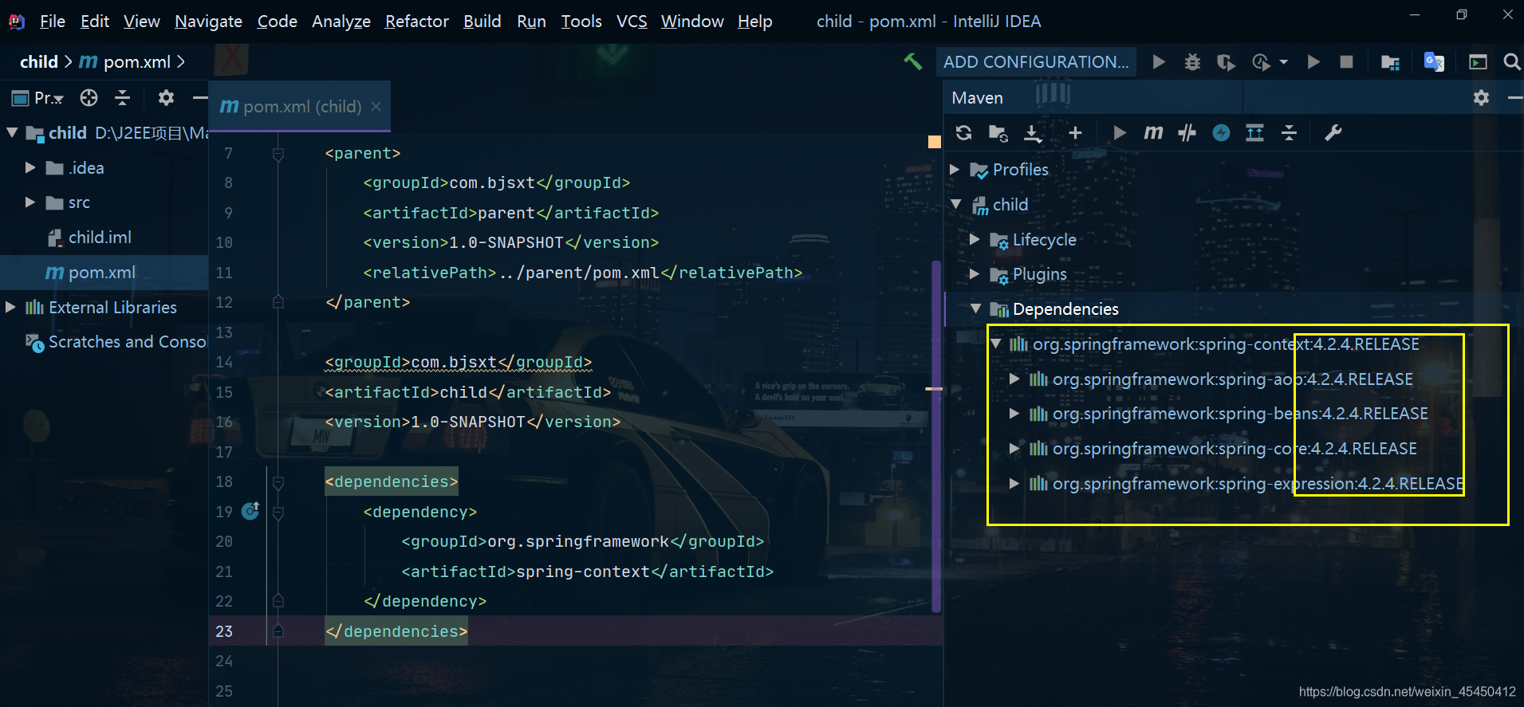Open the Navigate menu
This screenshot has height=707, width=1524.
pos(208,22)
